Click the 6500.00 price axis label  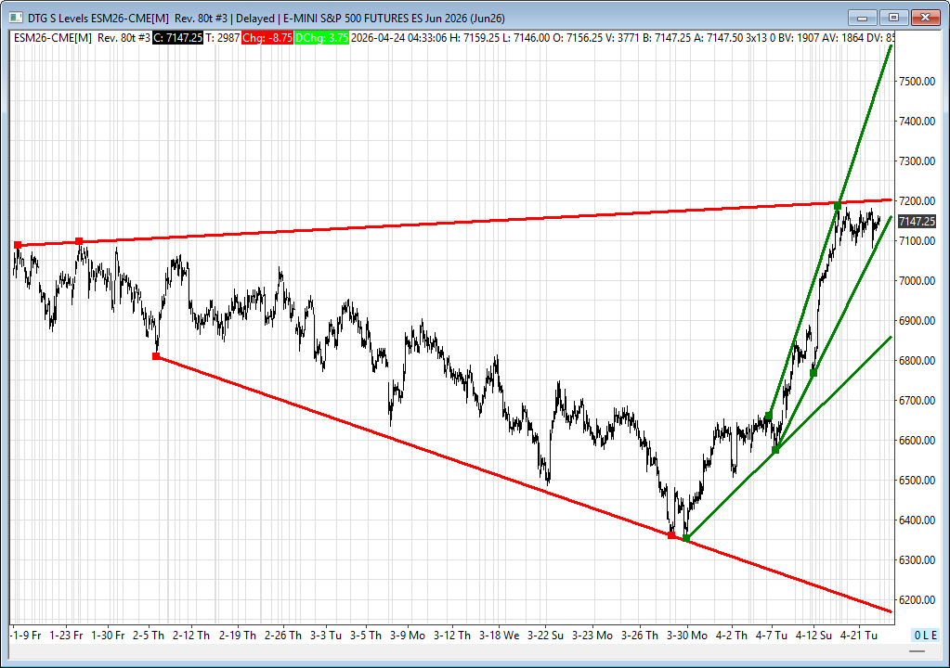pos(917,481)
